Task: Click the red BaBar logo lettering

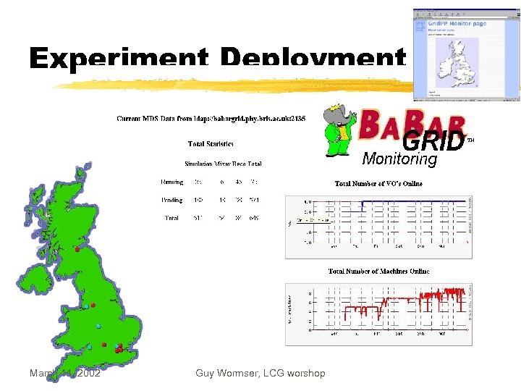Action: point(412,125)
